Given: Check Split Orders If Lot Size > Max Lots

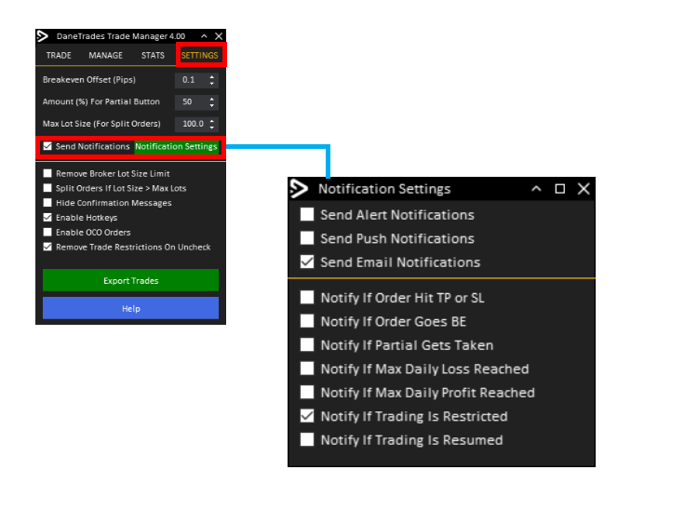Looking at the screenshot, I should coord(47,188).
